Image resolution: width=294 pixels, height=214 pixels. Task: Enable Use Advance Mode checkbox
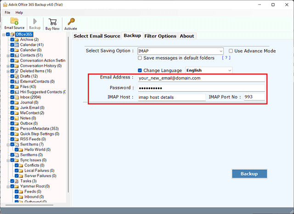(x=231, y=51)
